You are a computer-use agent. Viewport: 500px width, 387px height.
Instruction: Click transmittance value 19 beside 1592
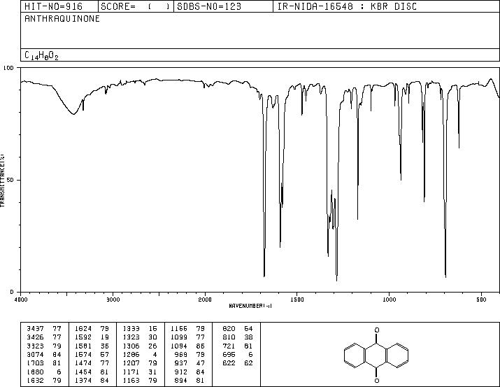(105, 337)
